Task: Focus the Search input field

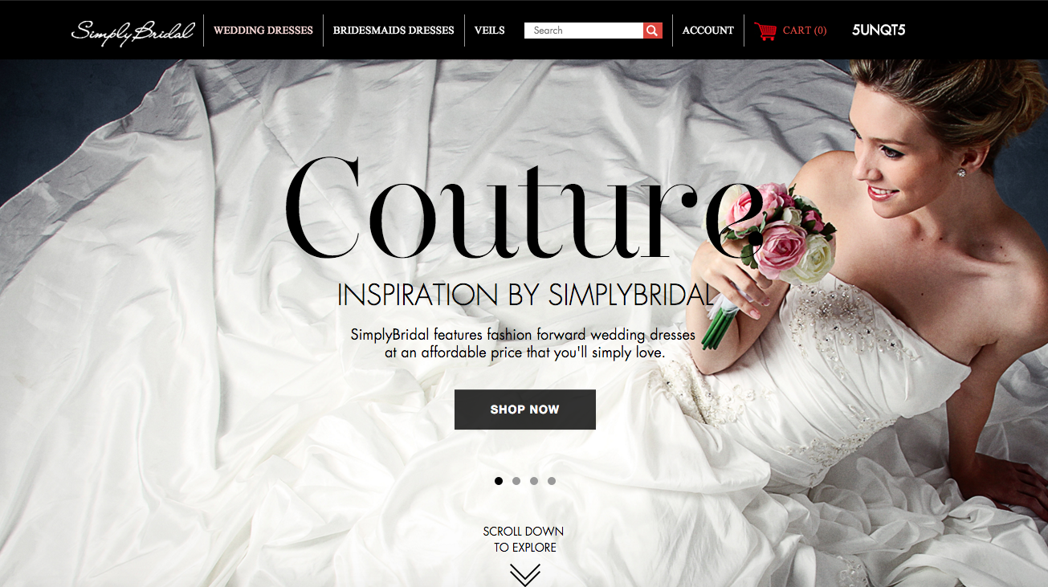Action: coord(584,31)
